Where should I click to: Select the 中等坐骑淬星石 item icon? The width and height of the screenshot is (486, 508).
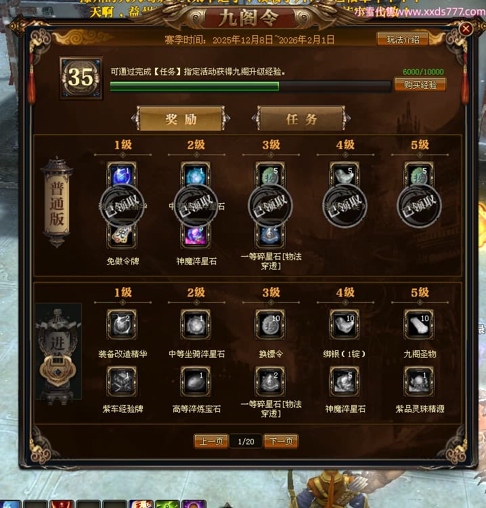[196, 324]
